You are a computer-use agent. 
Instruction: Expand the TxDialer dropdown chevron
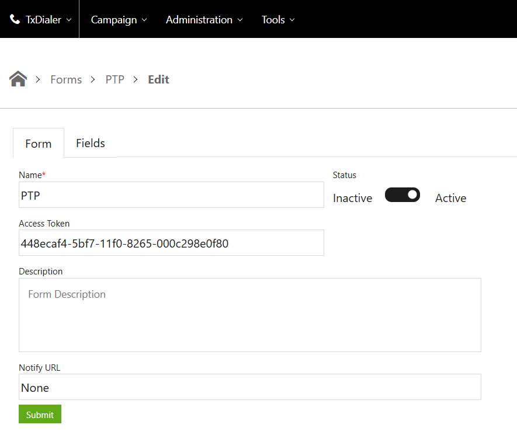pos(69,20)
